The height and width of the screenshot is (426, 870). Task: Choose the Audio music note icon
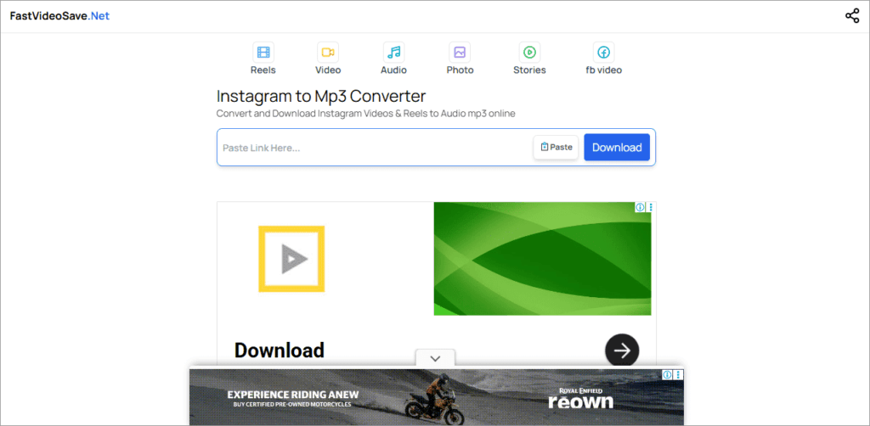[394, 52]
